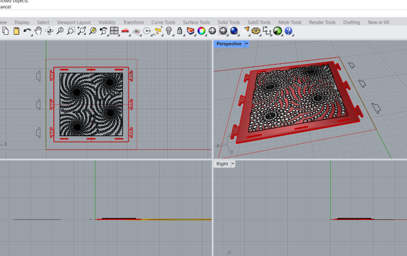Click the Perspective viewport title label
This screenshot has height=256, width=407.
point(228,44)
